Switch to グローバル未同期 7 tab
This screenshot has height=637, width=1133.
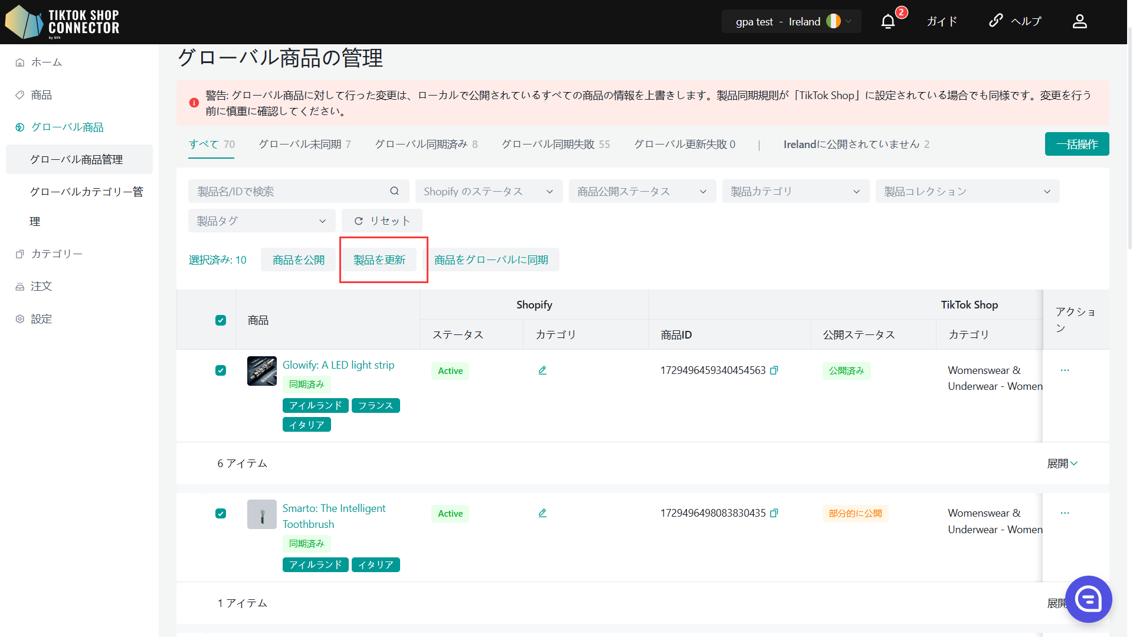pos(304,145)
